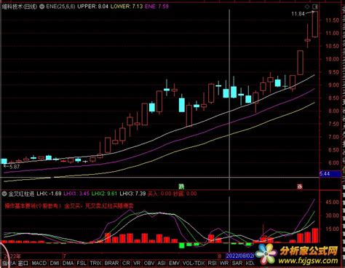Select the CR indicator tab
This screenshot has width=345, height=268.
126,263
